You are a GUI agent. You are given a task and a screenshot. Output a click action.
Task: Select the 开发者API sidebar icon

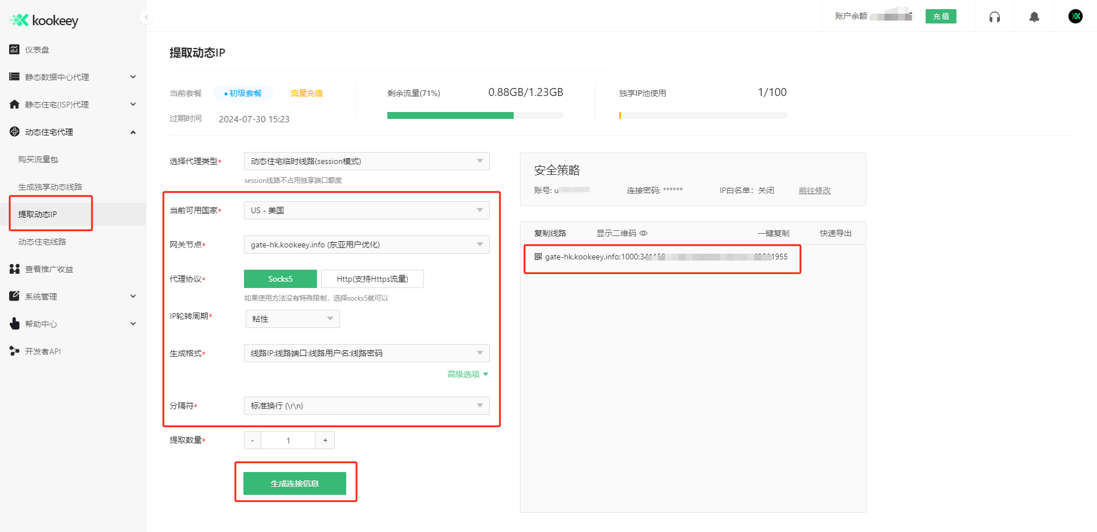(x=14, y=351)
